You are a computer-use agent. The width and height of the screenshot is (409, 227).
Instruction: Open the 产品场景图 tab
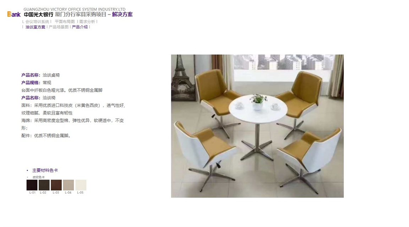59,27
